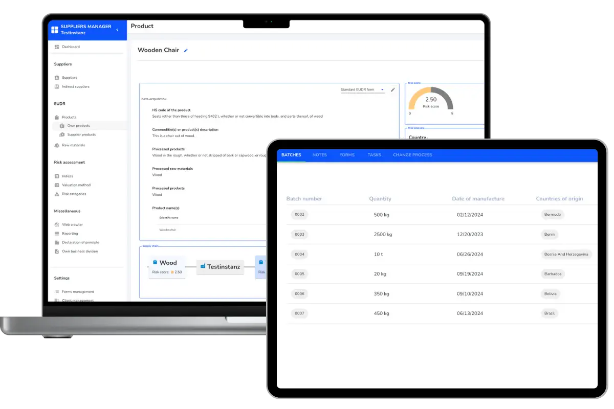Click the risk score gauge

(x=430, y=100)
